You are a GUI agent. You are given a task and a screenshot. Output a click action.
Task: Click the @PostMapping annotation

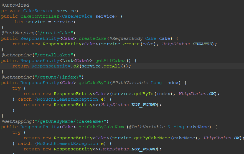18,33
